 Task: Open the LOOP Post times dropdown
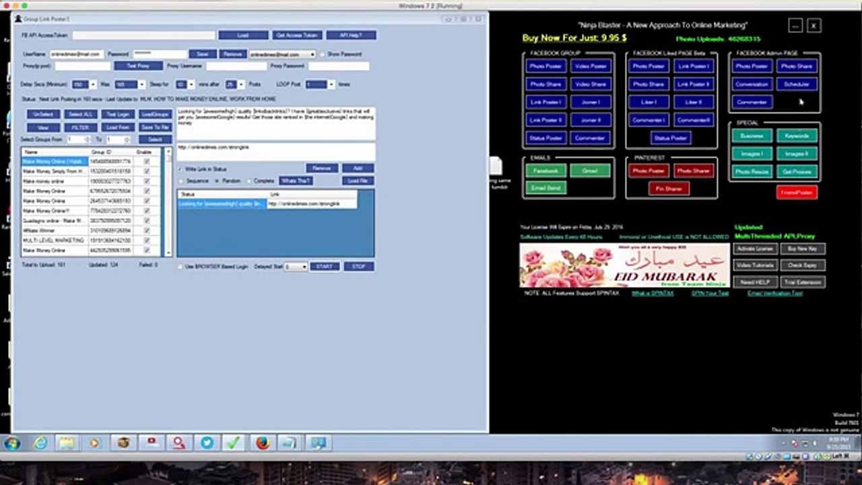click(331, 84)
